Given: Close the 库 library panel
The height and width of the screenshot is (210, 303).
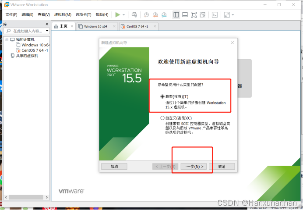Looking at the screenshot, I should (x=47, y=24).
